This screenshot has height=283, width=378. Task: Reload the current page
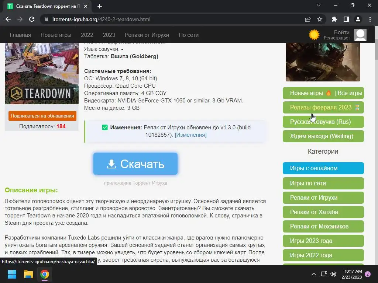click(32, 19)
